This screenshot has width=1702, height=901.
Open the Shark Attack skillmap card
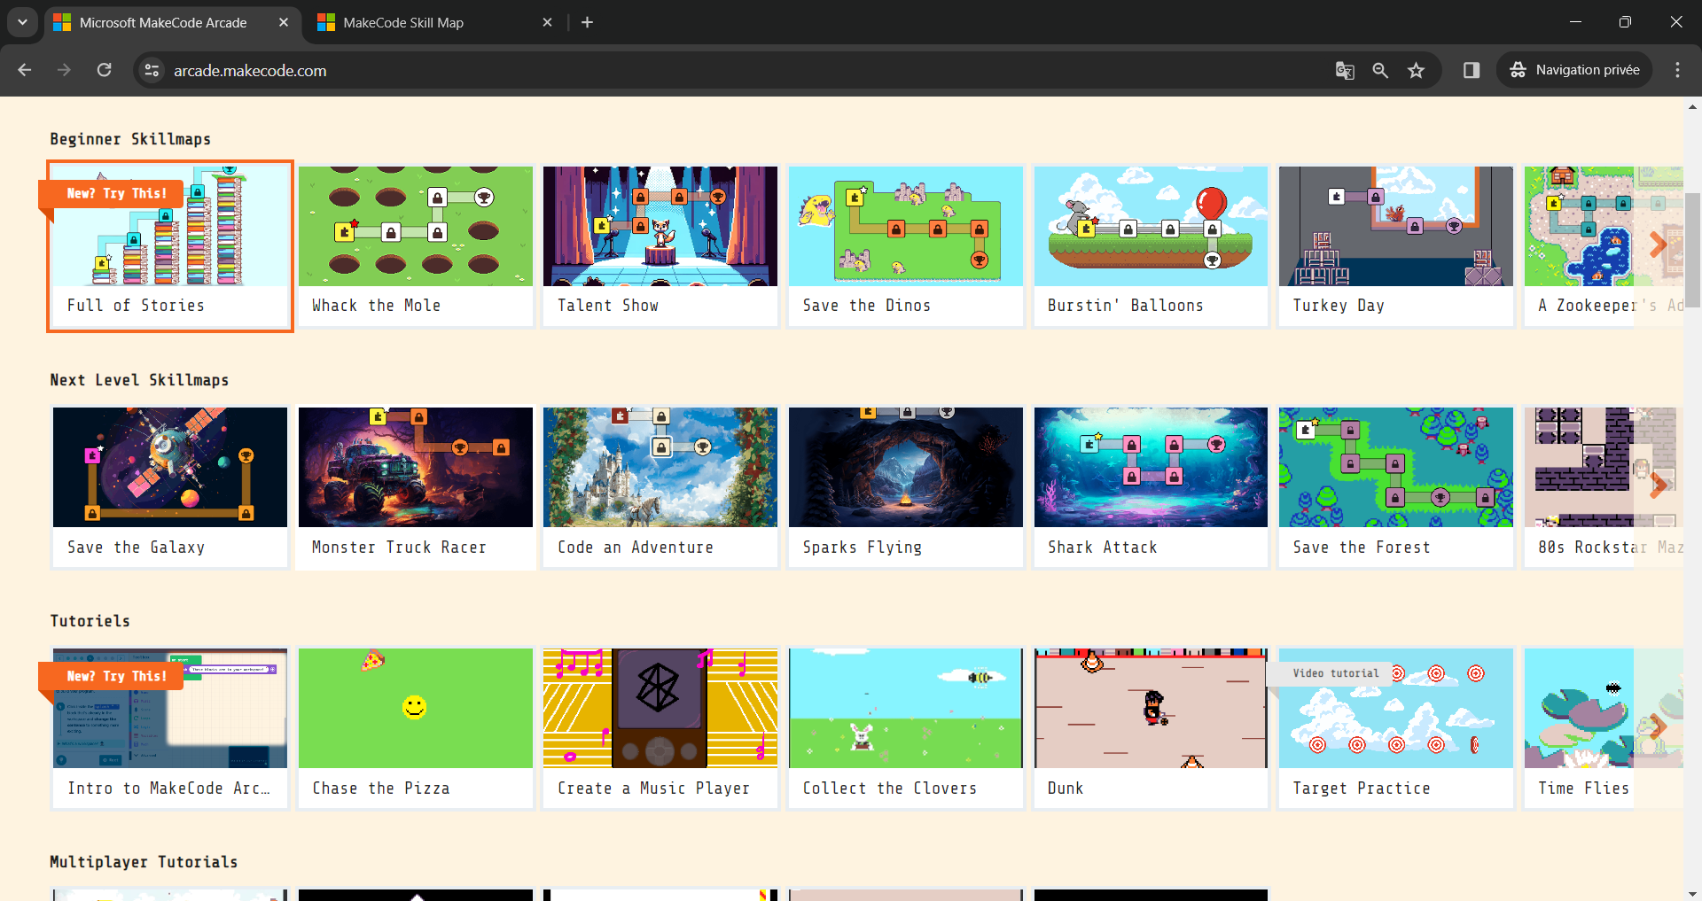coord(1151,486)
